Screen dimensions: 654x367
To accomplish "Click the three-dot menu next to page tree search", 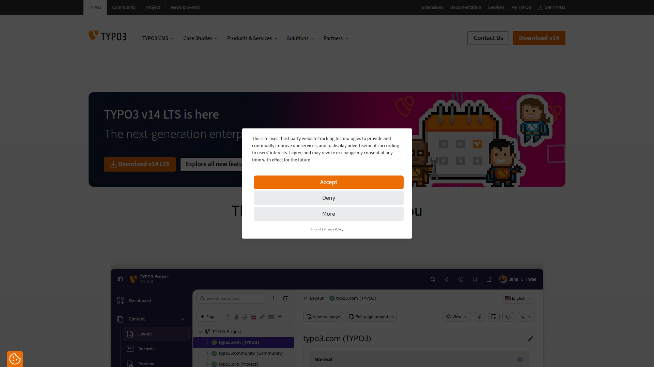I will point(274,298).
